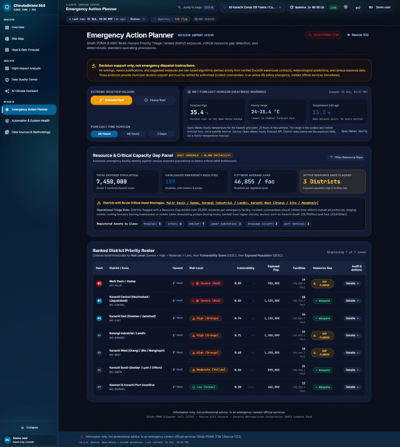Click vulnerability bar for Karachi Central 0.82

250,301
